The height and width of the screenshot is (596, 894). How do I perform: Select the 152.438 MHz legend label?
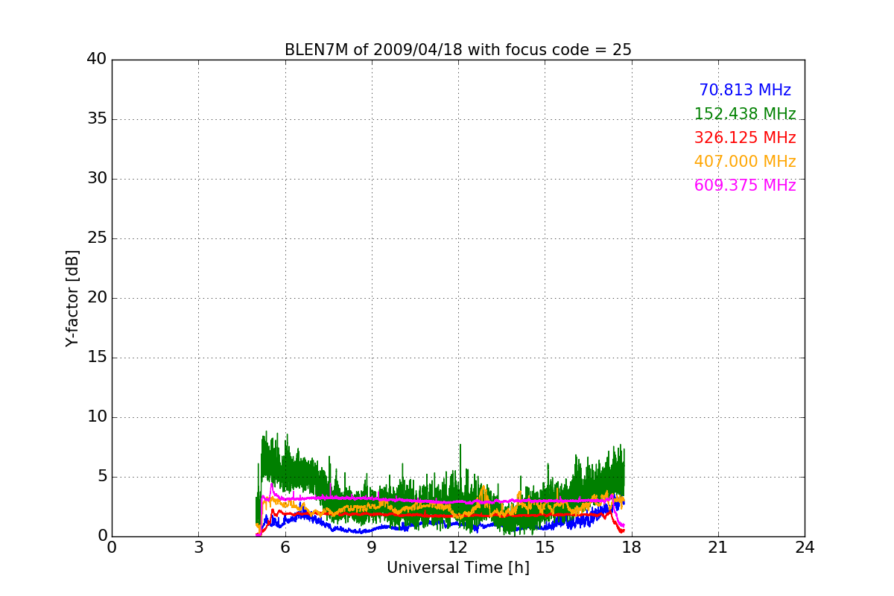(x=745, y=114)
